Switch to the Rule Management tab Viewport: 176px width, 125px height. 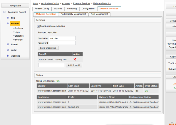[x=99, y=14]
